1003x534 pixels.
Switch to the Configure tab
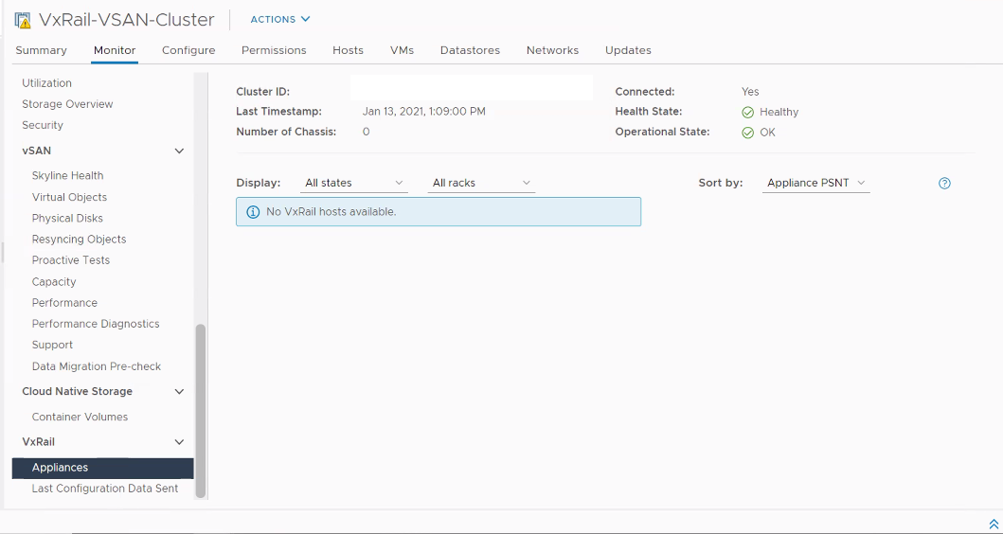pyautogui.click(x=188, y=50)
